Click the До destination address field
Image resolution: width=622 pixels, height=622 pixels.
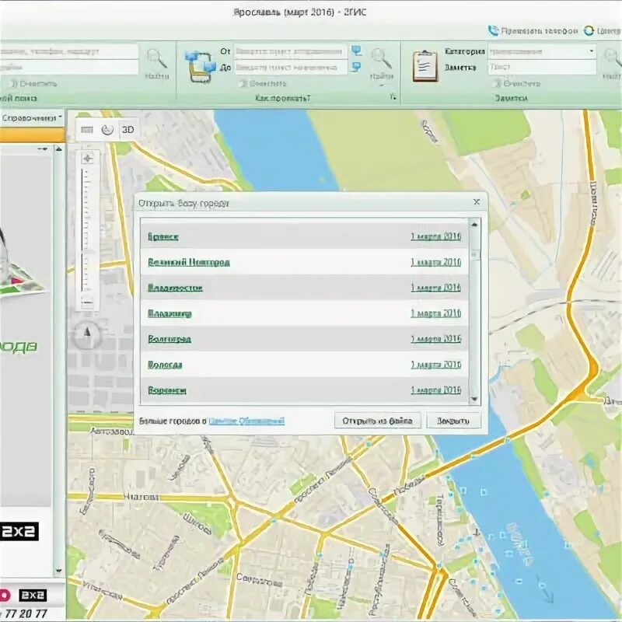pyautogui.click(x=290, y=68)
